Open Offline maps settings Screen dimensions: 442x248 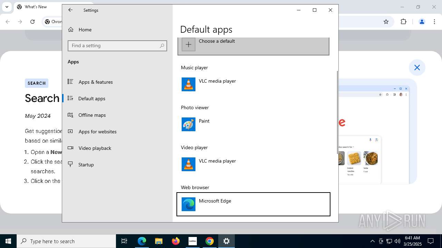(117, 115)
